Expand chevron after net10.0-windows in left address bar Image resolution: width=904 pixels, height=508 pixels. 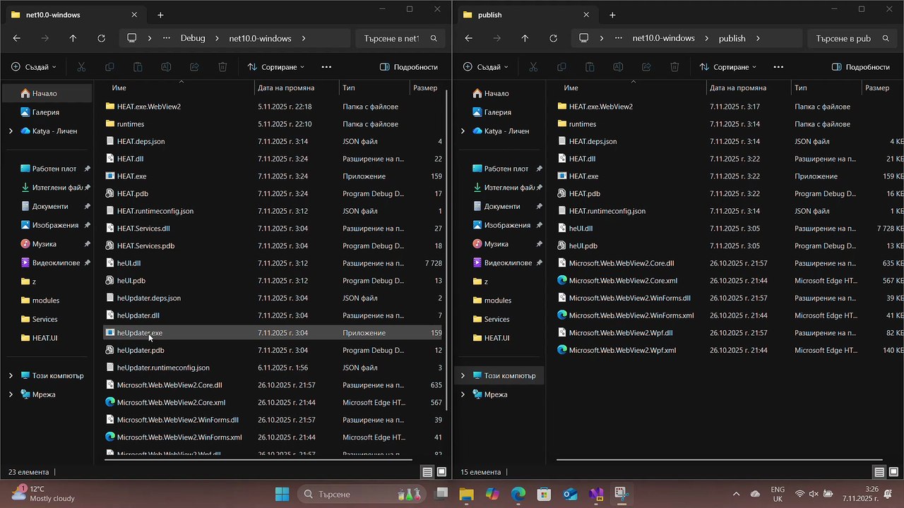(304, 38)
